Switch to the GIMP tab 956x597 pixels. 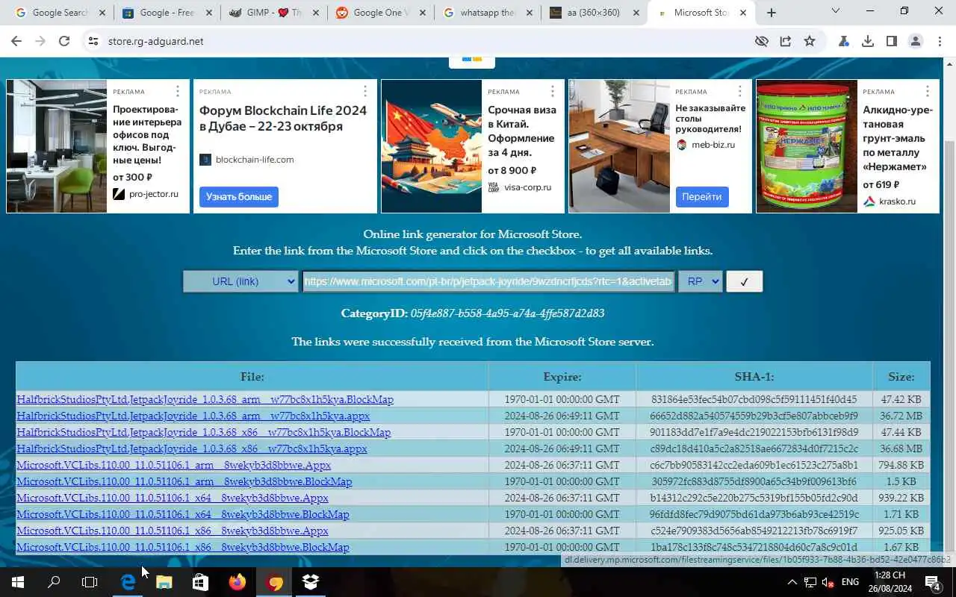tap(276, 13)
